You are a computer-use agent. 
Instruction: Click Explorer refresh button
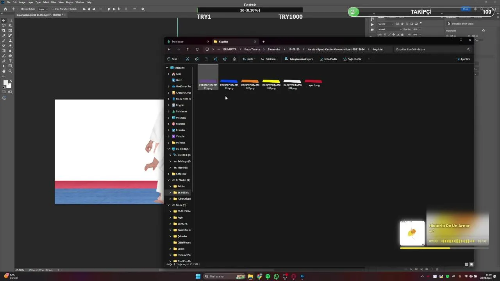(x=197, y=50)
